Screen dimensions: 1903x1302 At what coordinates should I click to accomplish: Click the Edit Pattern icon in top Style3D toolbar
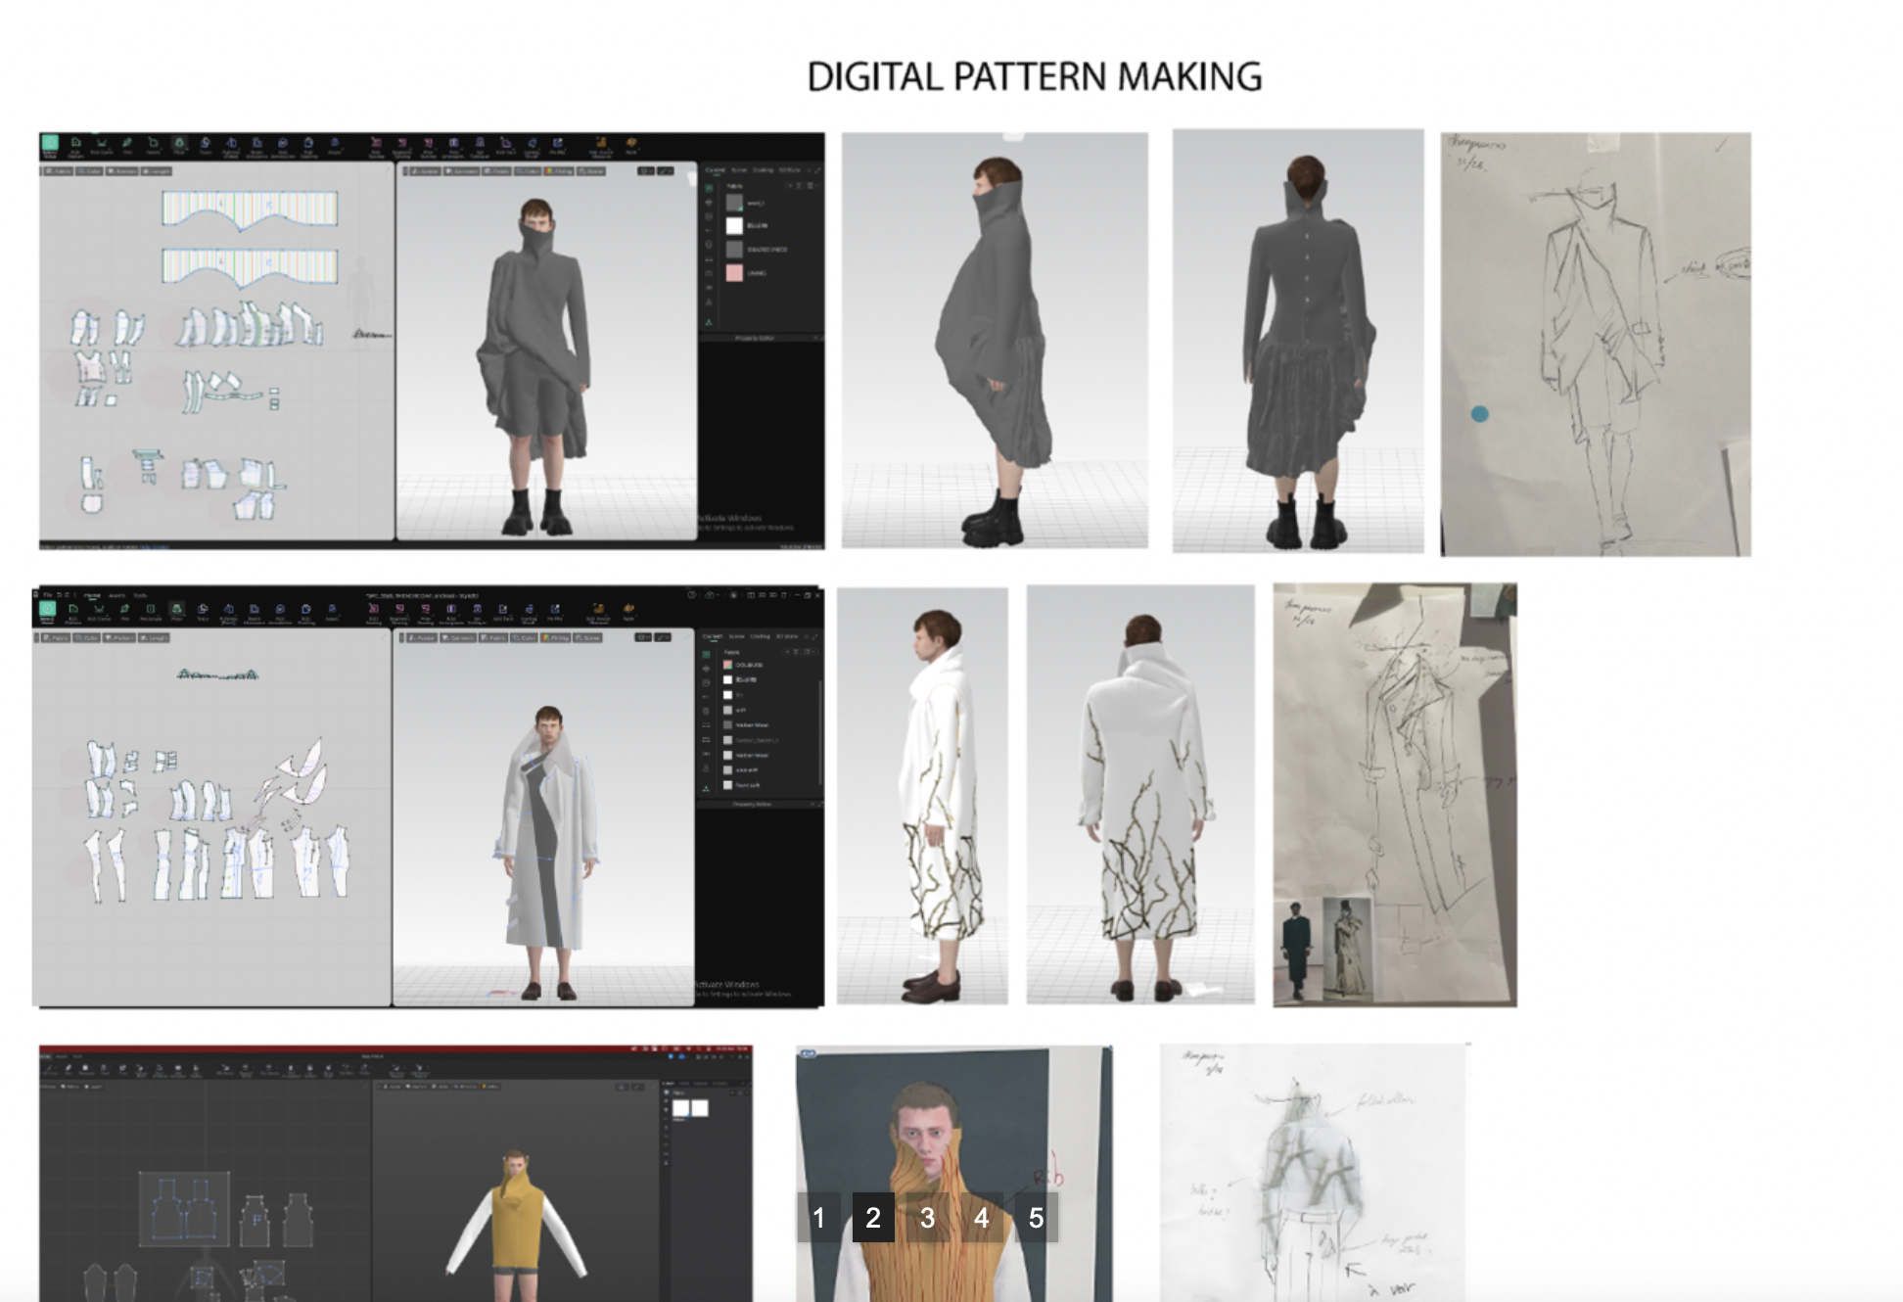point(75,143)
